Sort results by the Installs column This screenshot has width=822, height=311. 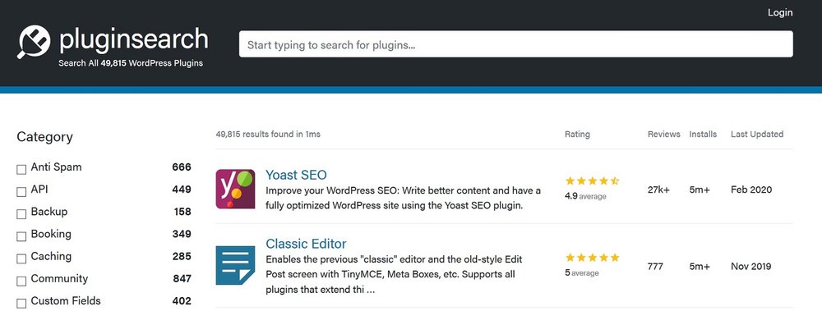point(703,134)
